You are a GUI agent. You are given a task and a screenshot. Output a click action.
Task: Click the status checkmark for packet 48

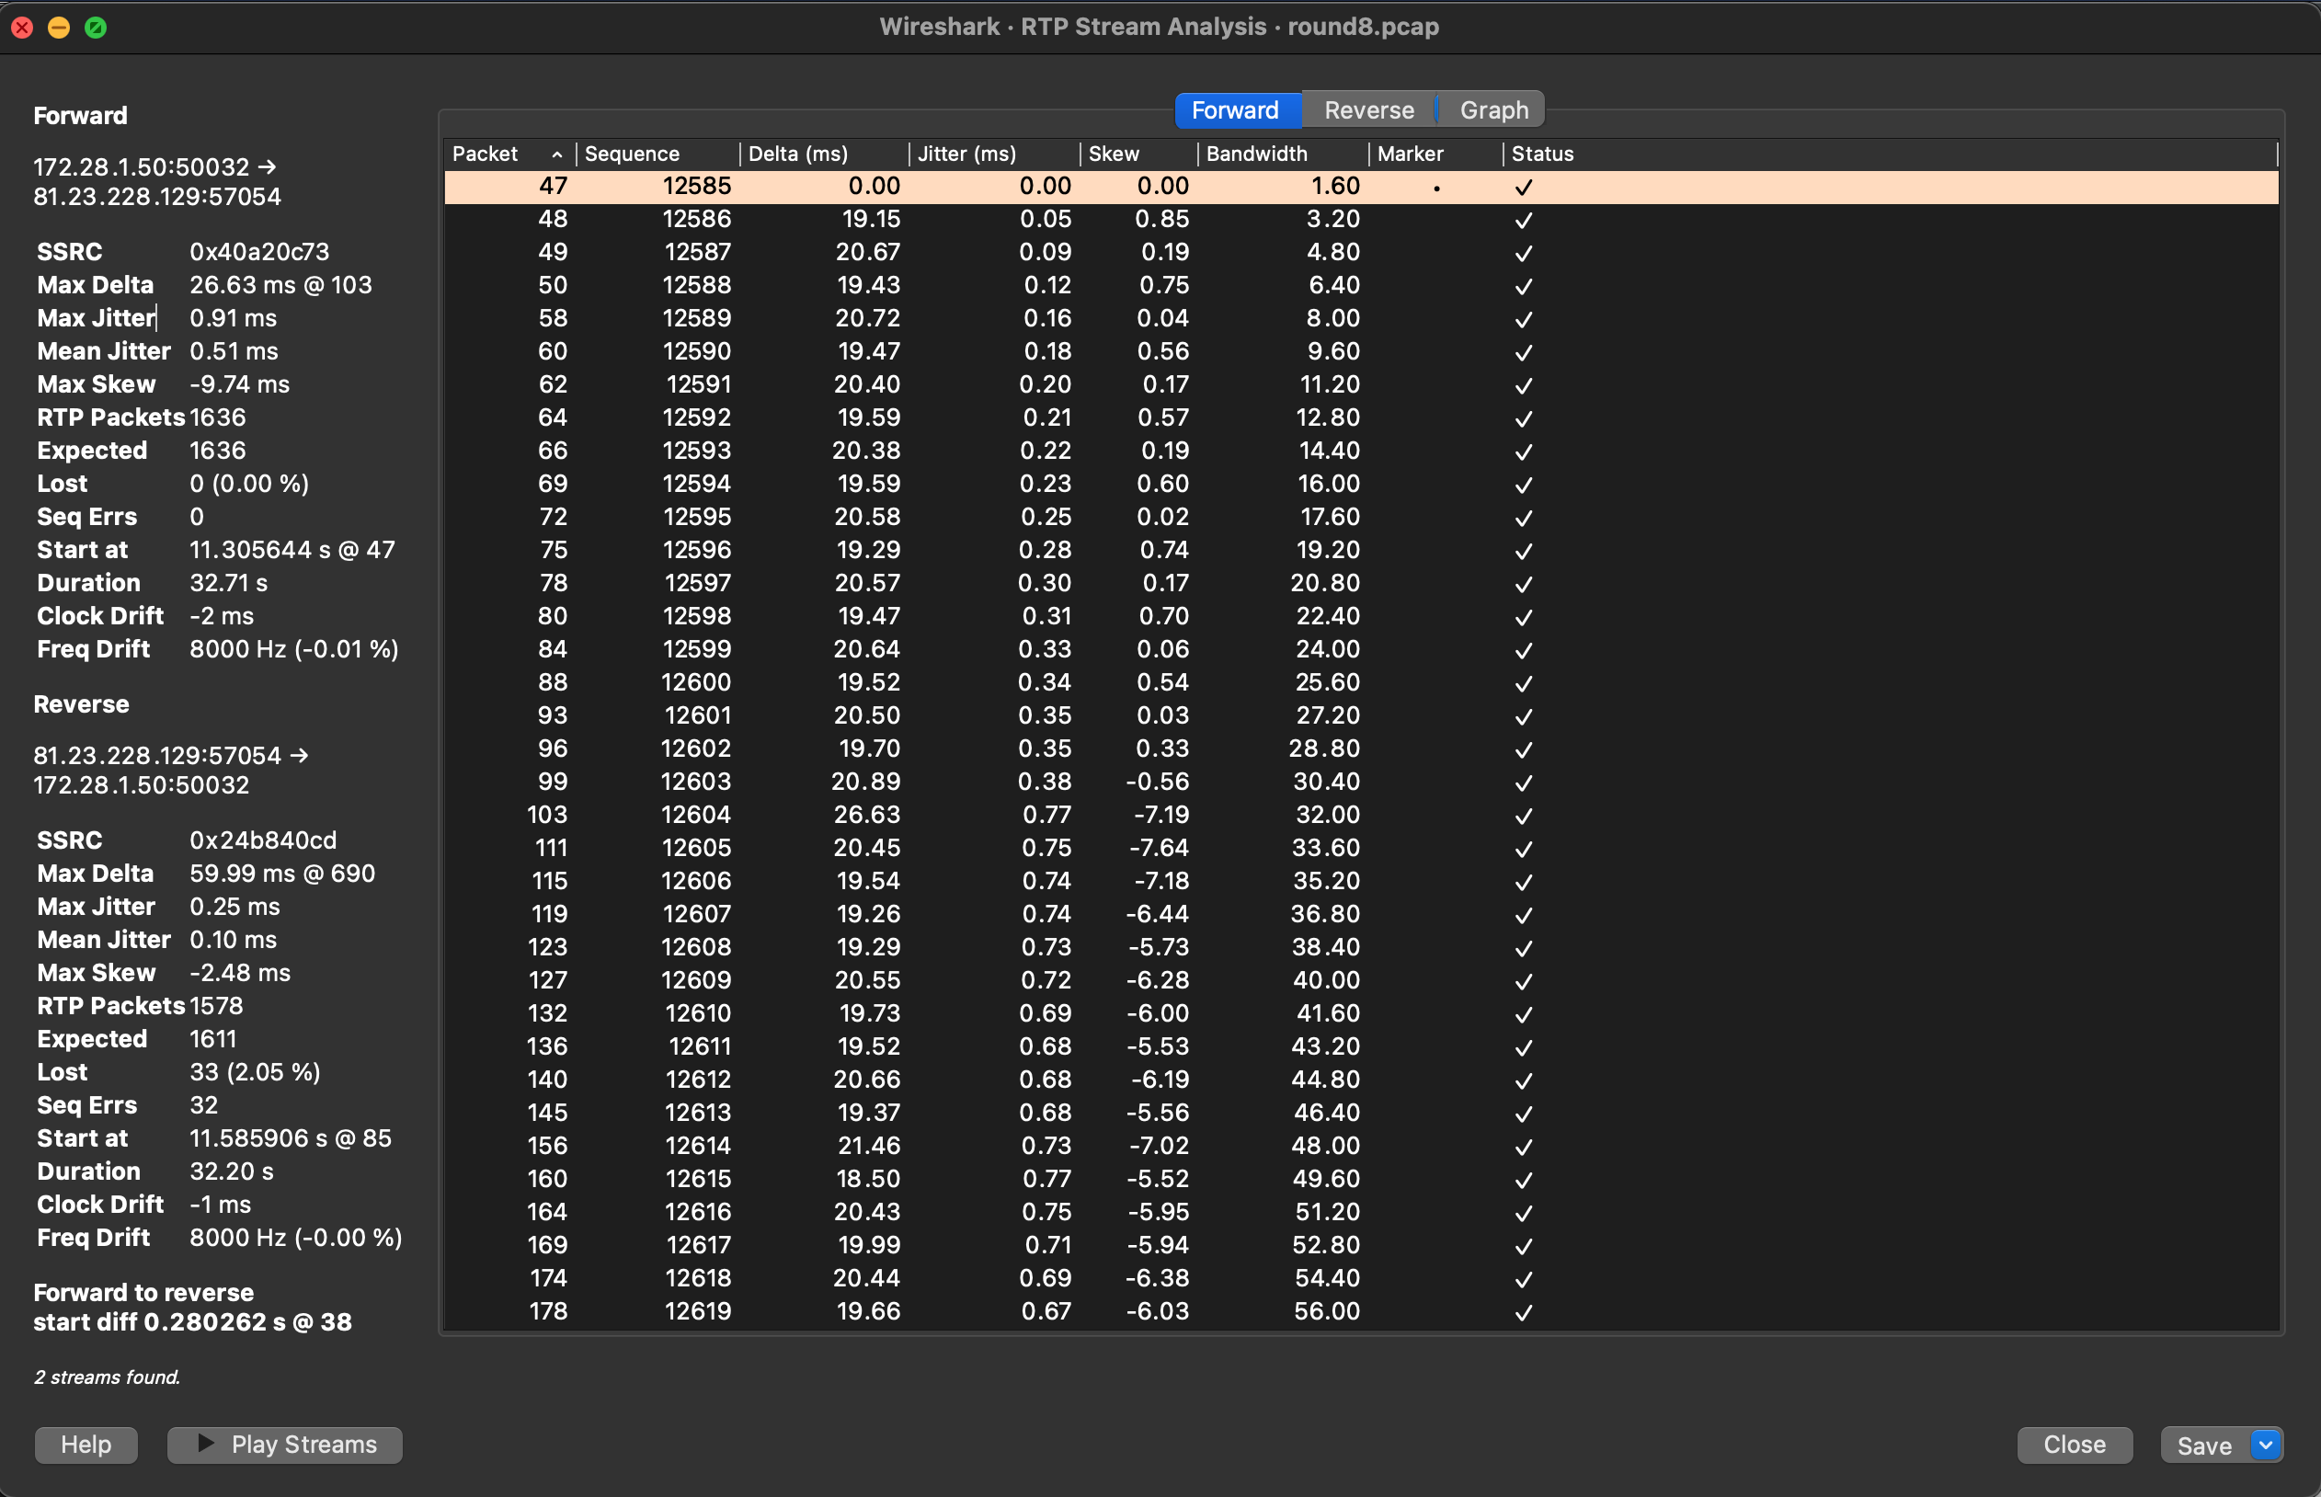(x=1523, y=221)
